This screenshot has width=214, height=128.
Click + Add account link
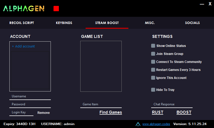pyautogui.click(x=23, y=46)
